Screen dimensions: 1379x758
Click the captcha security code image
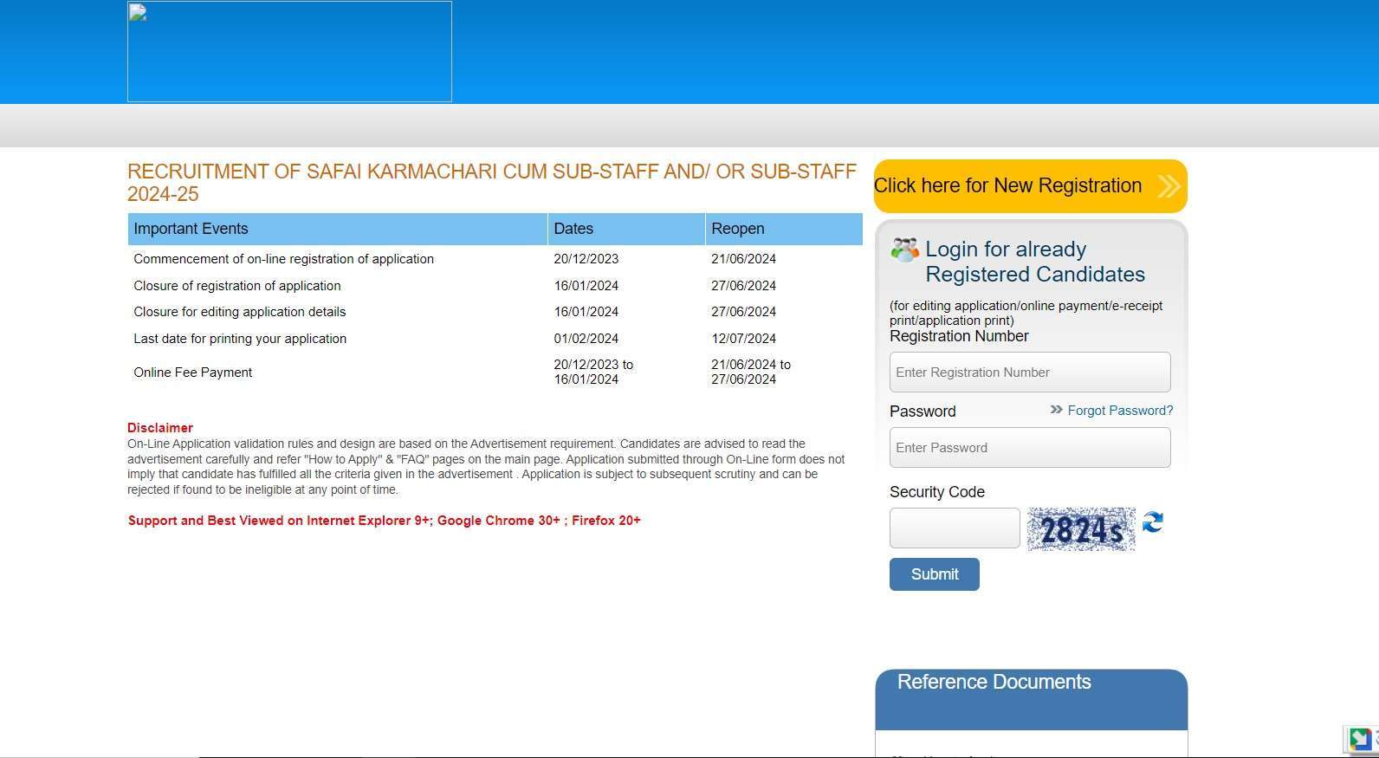(x=1080, y=529)
